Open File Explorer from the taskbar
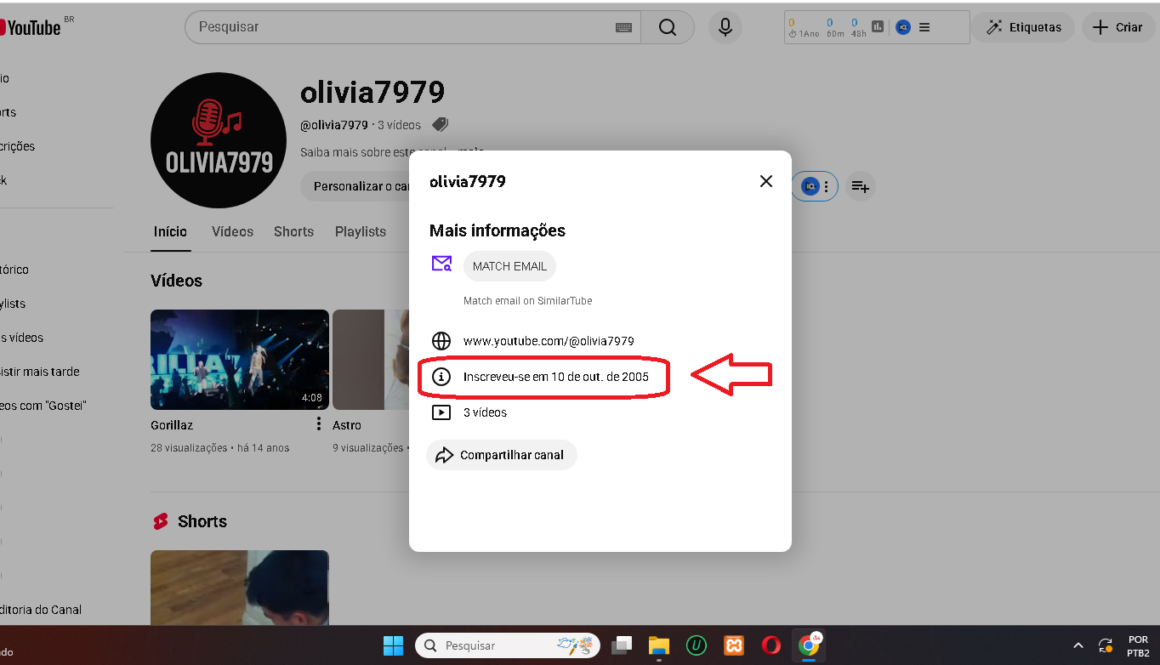This screenshot has width=1160, height=665. tap(659, 645)
